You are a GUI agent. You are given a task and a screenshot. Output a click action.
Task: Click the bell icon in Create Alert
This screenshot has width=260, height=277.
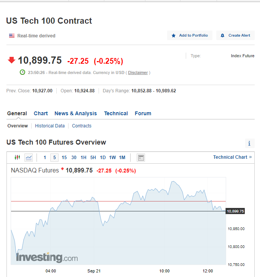223,35
